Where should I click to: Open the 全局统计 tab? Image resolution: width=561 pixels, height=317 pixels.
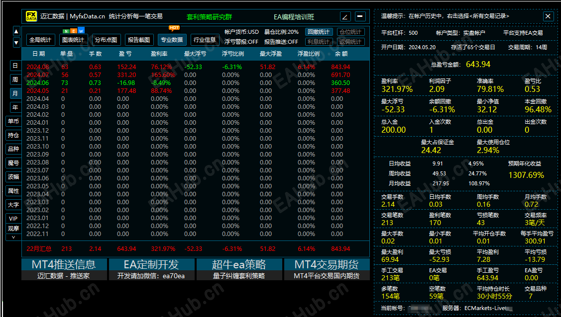coord(40,40)
